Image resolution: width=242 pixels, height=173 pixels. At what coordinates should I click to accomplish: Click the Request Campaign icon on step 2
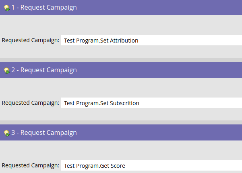7,71
